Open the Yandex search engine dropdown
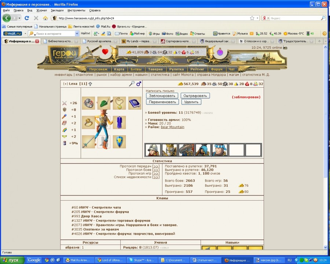Image resolution: width=330 pixels, height=264 pixels. [x=268, y=18]
